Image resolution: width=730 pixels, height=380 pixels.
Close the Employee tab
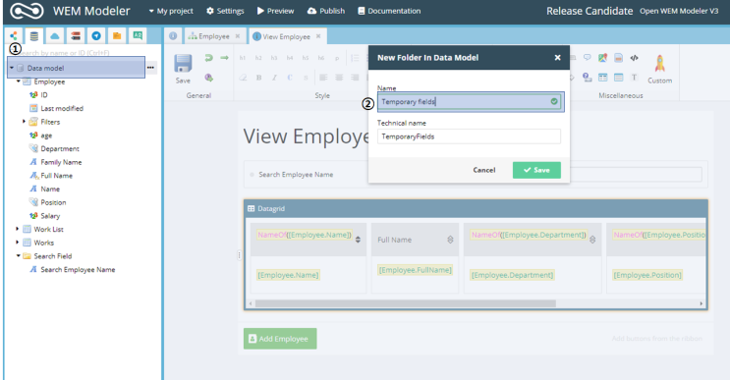(238, 35)
